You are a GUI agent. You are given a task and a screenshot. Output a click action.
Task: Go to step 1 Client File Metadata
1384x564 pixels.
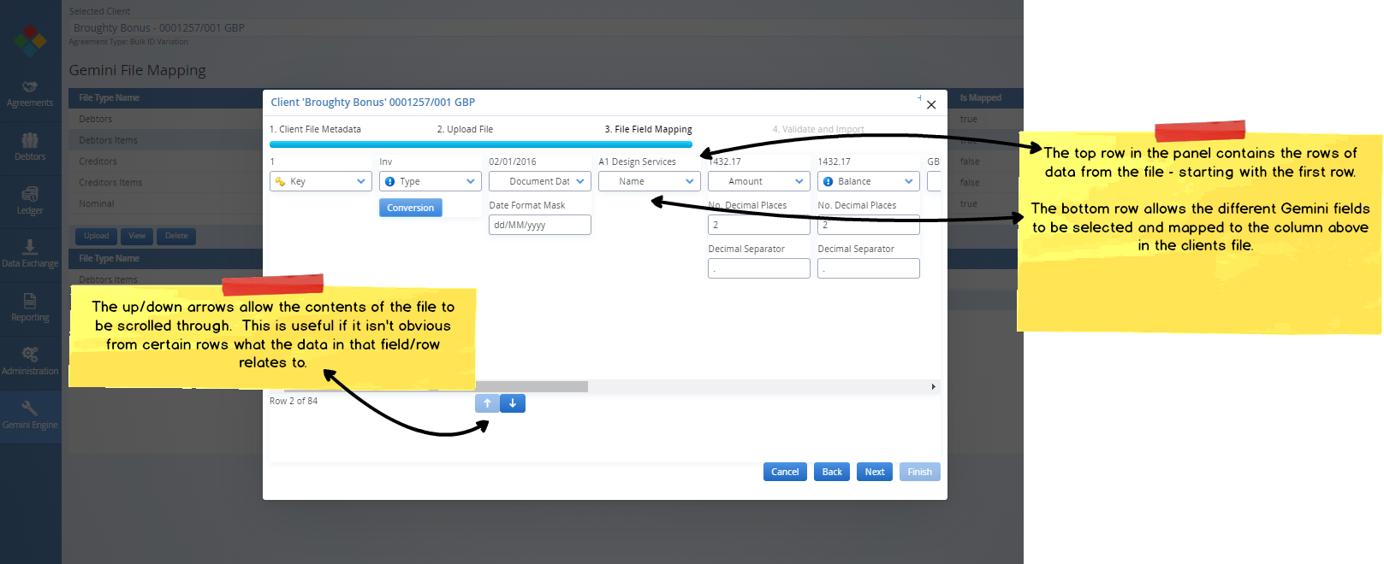point(315,129)
